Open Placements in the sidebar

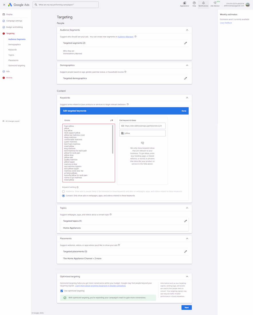[13, 60]
